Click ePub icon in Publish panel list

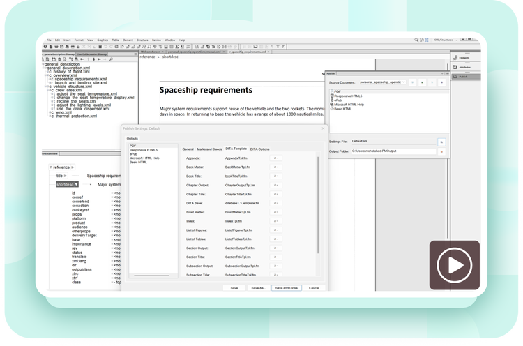[332, 100]
